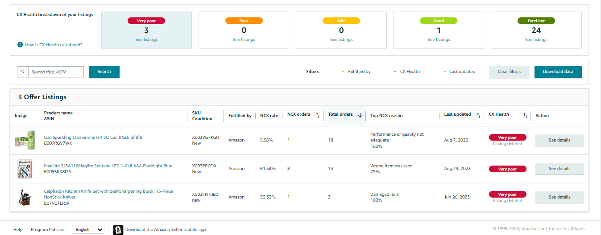Click the magnifier icon in search box

pyautogui.click(x=22, y=71)
